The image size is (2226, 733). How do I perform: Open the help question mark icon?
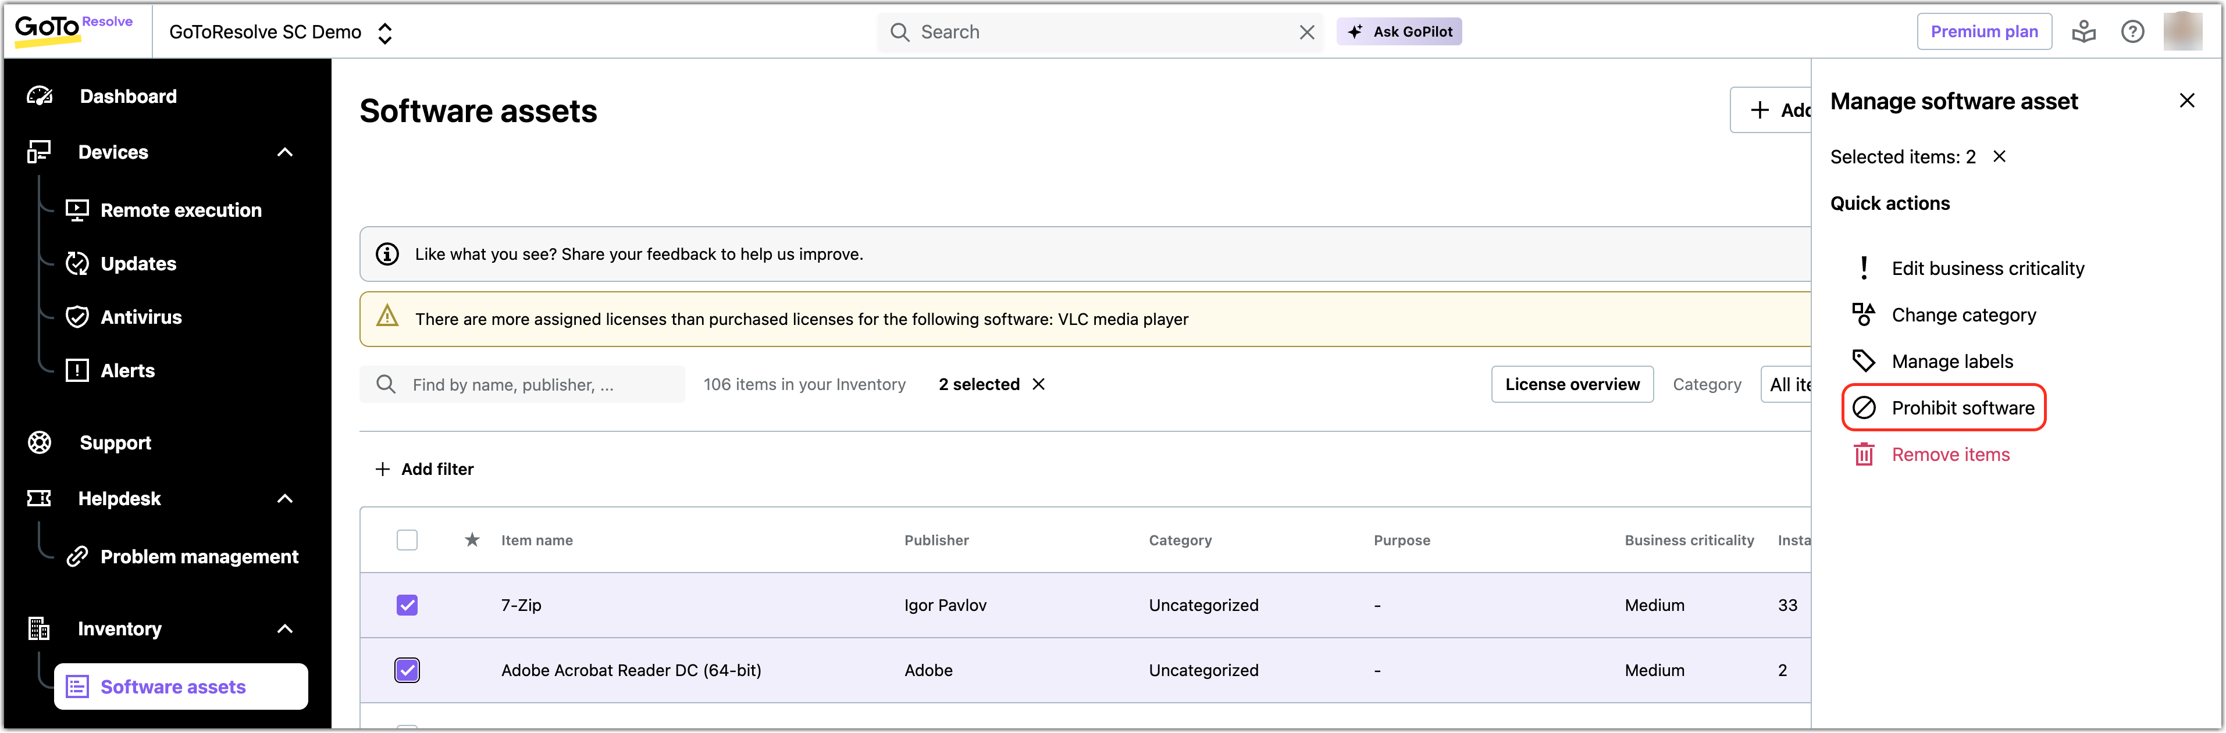point(2132,32)
